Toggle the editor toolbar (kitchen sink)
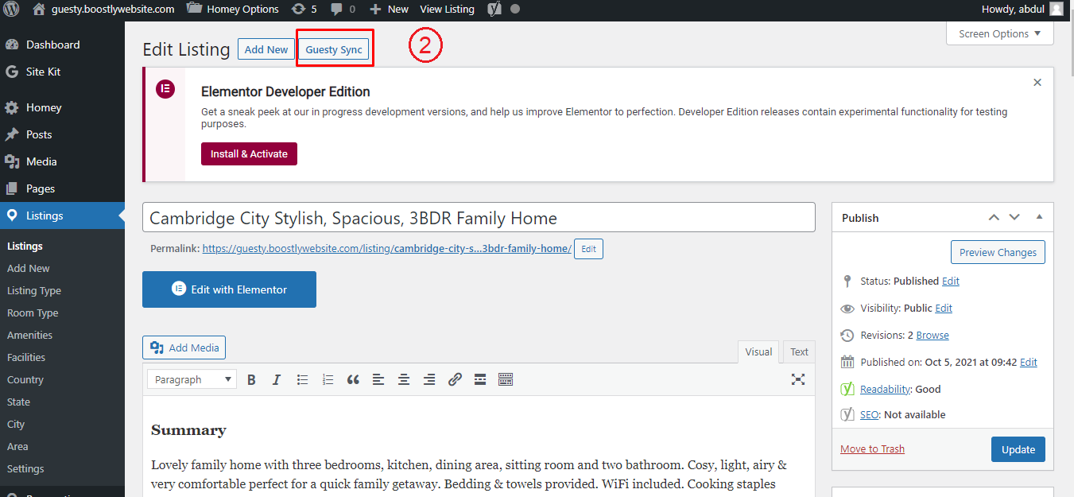Image resolution: width=1074 pixels, height=497 pixels. (x=506, y=379)
